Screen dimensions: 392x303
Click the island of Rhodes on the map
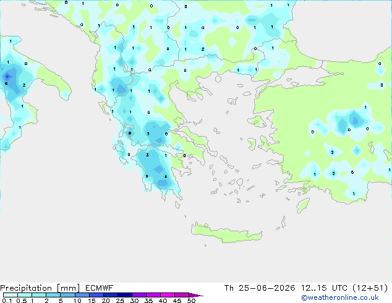tap(303, 205)
